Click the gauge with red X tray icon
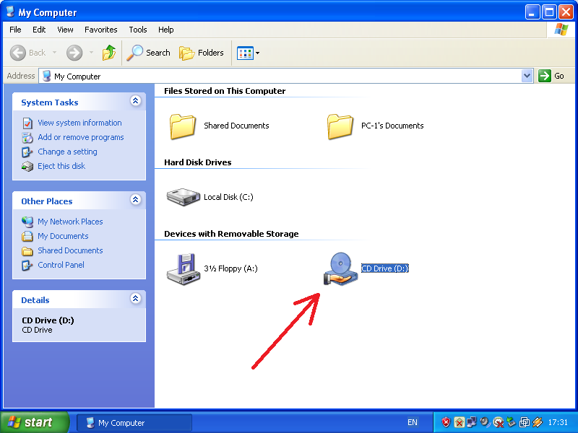 click(498, 422)
